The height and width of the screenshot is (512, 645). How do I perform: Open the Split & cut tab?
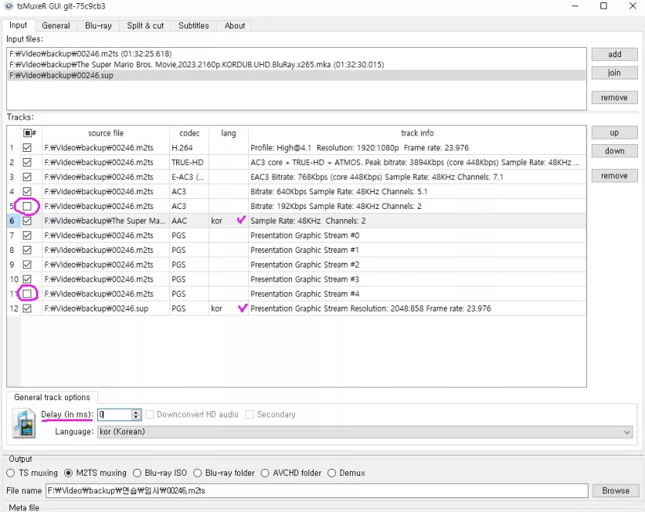[x=145, y=25]
